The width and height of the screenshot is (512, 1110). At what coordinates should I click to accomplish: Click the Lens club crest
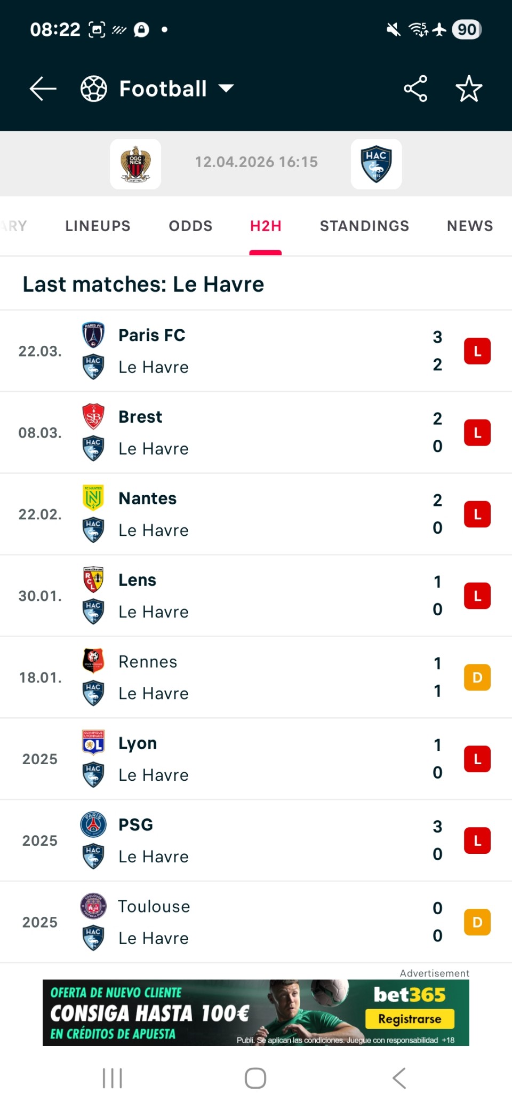point(93,580)
